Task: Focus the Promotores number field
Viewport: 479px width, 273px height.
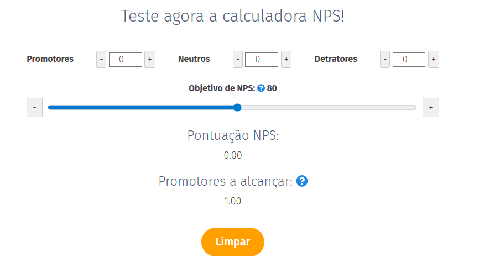Action: 126,59
